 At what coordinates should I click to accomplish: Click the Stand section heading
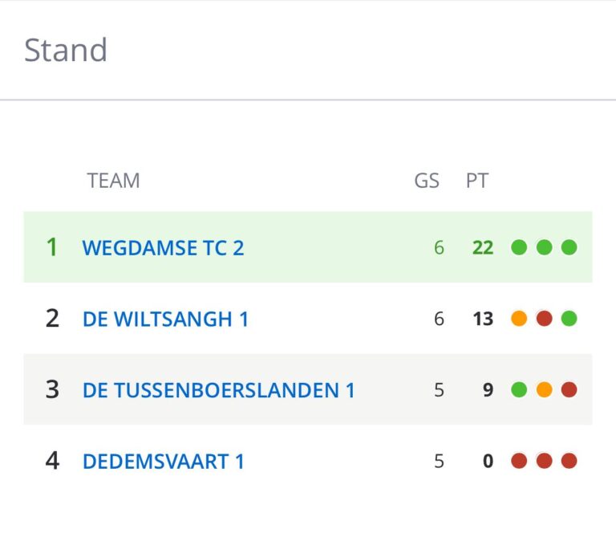(x=66, y=50)
